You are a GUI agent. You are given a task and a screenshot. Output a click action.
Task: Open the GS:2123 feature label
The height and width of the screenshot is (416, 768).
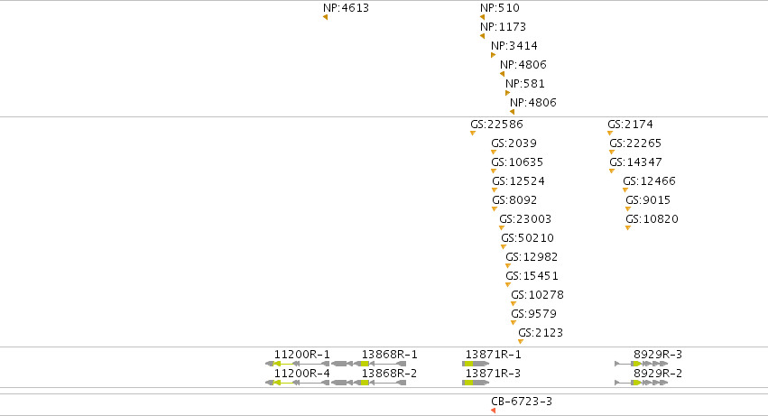[x=541, y=333]
